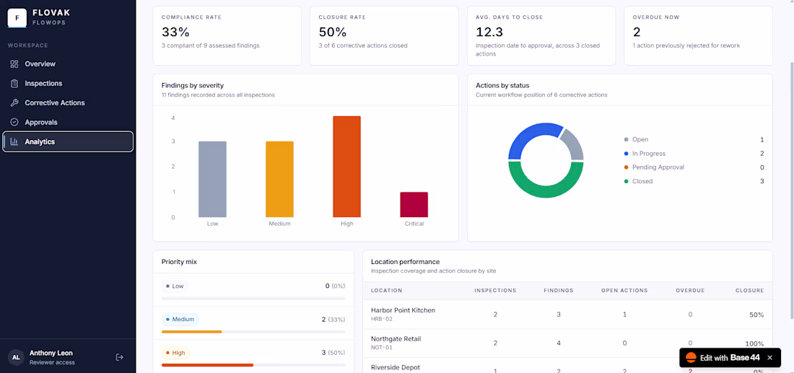Click the Low severity bar
794x373 pixels.
pyautogui.click(x=212, y=179)
